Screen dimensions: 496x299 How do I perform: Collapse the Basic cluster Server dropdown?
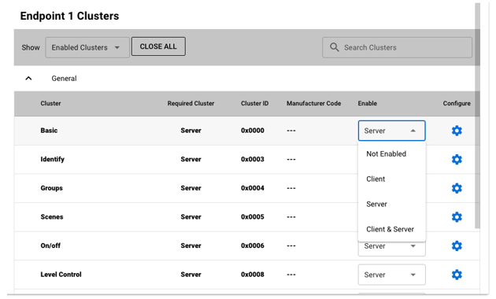[x=391, y=131]
